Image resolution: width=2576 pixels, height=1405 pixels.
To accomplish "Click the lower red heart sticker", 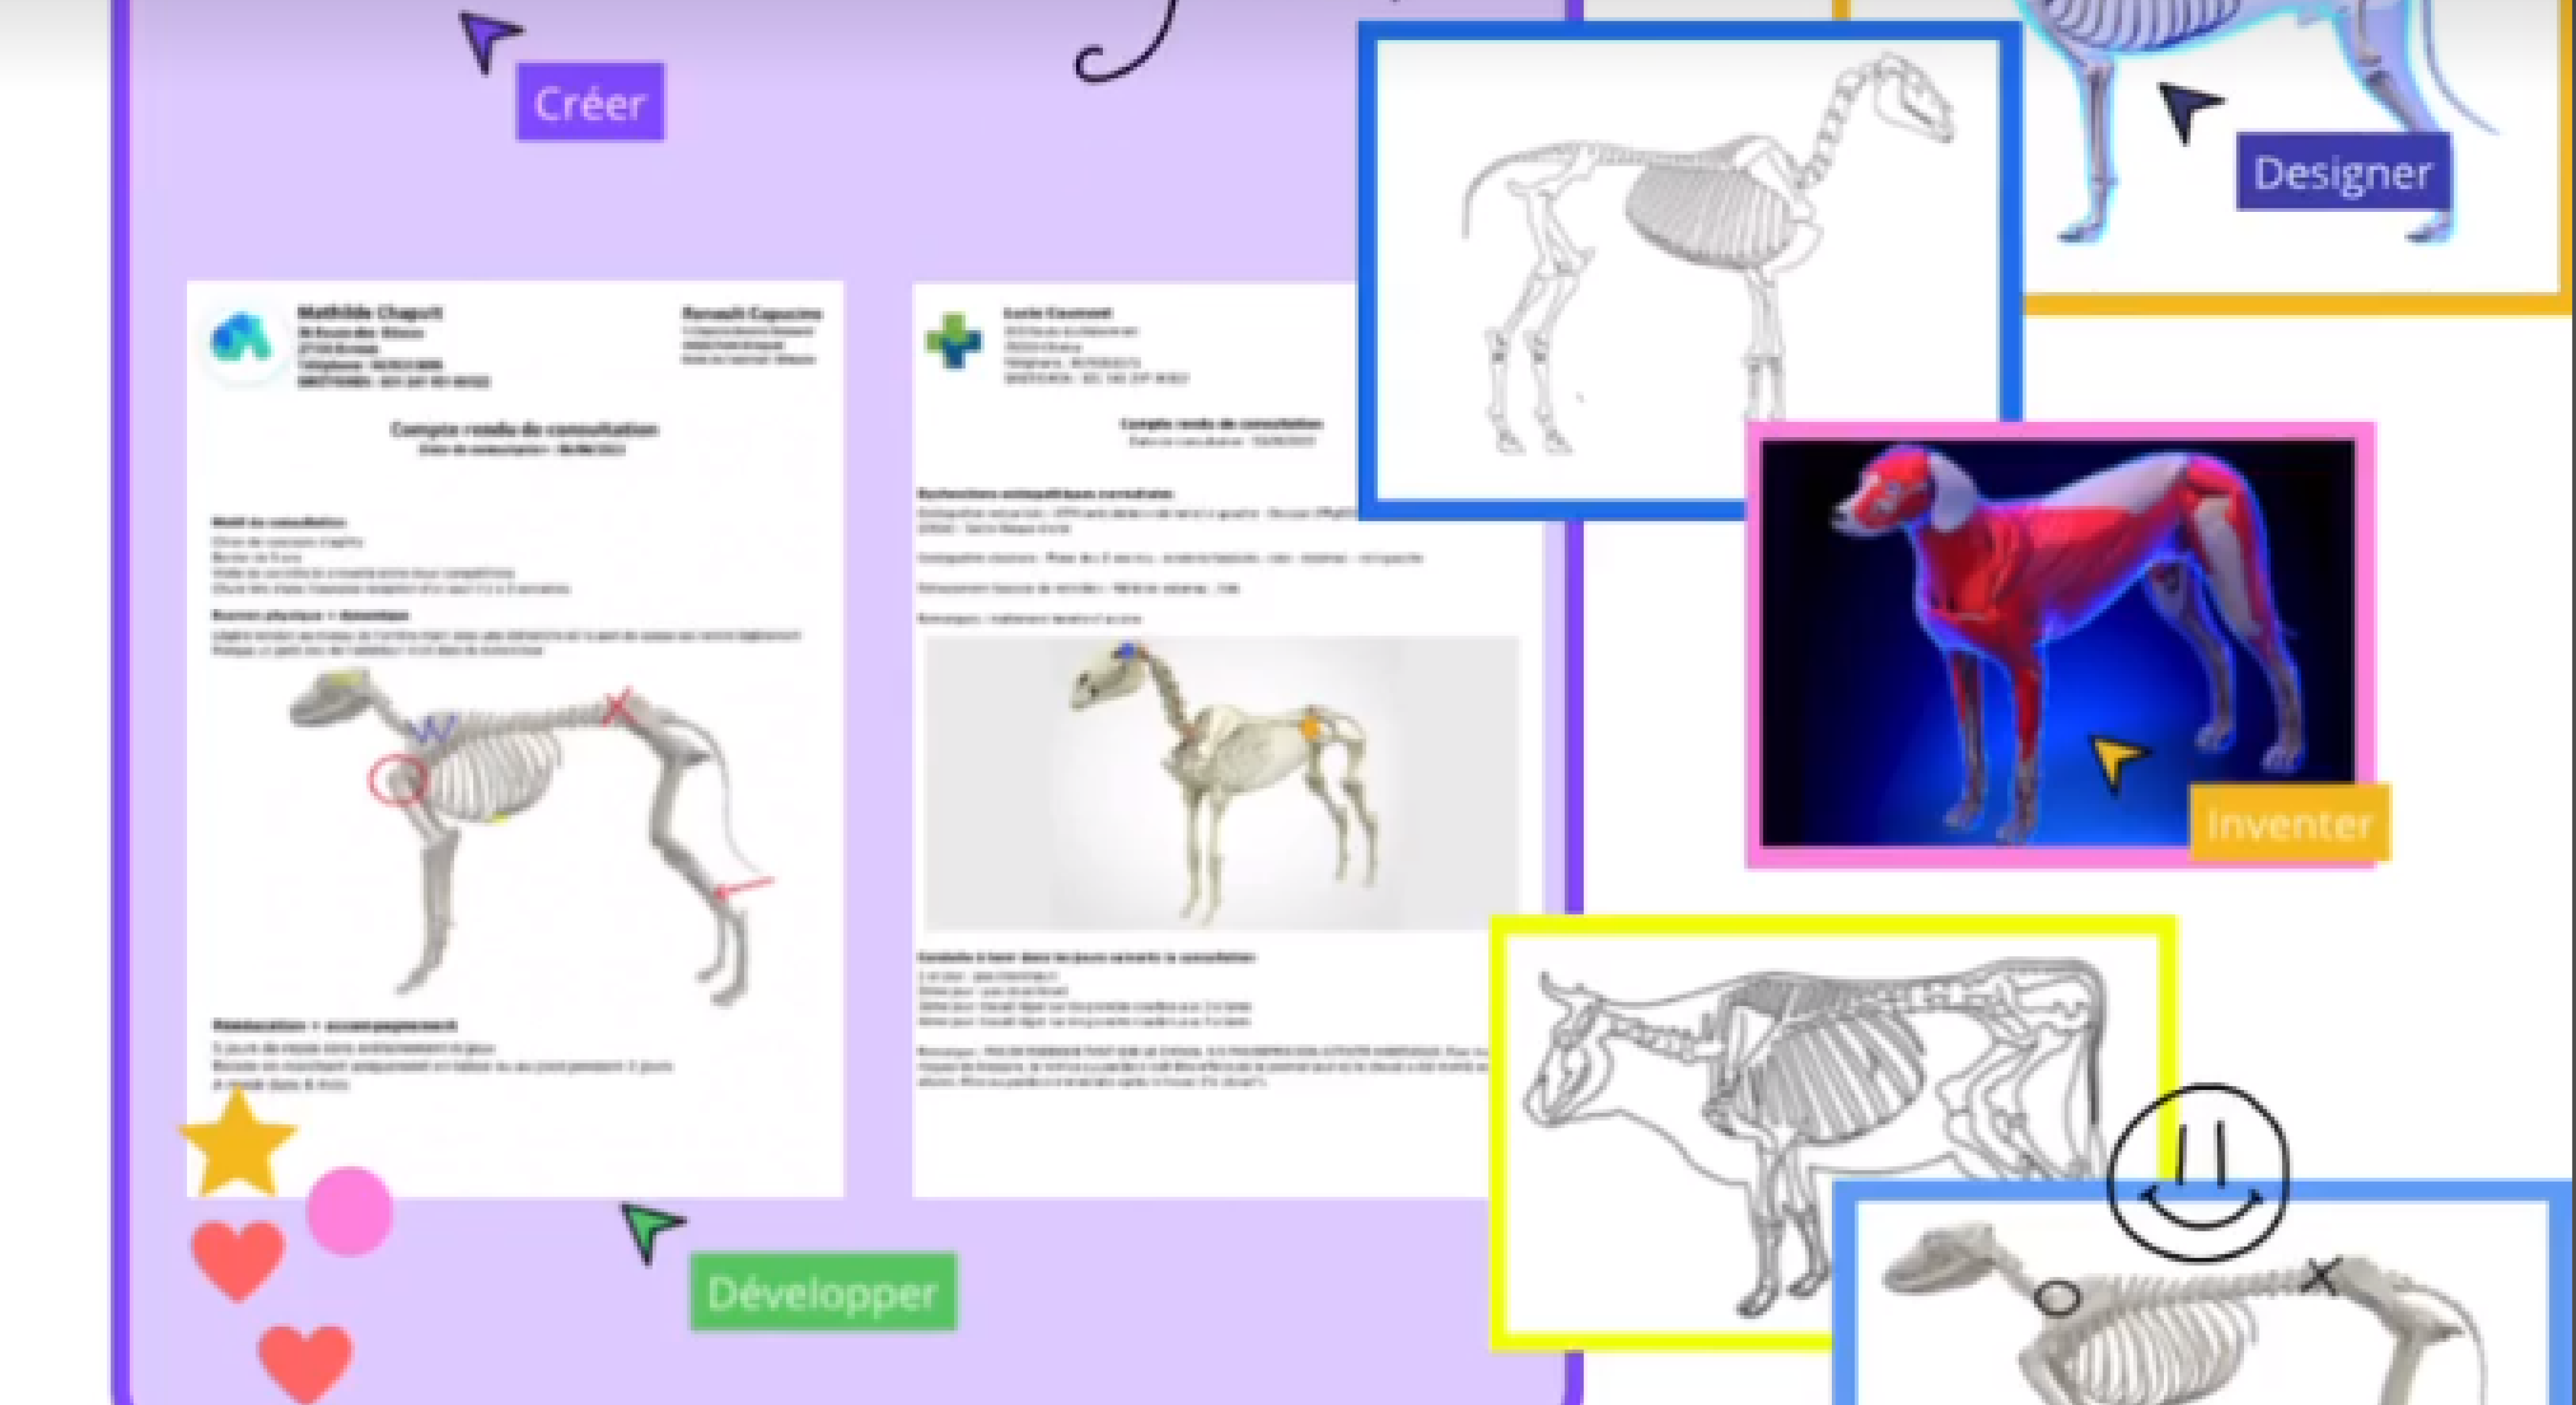I will pyautogui.click(x=305, y=1363).
